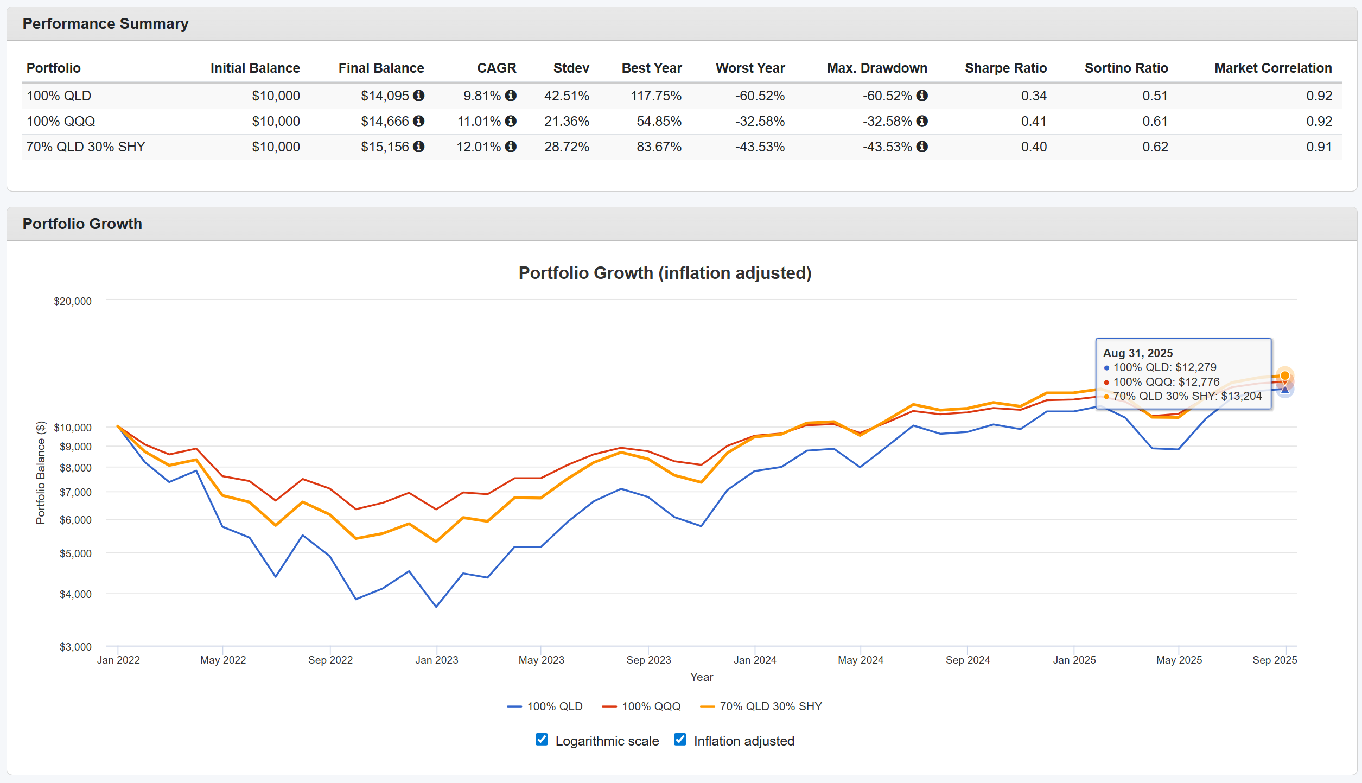The width and height of the screenshot is (1362, 783).
Task: Click info icon next to -43.53% max drawdown
Action: click(x=922, y=147)
